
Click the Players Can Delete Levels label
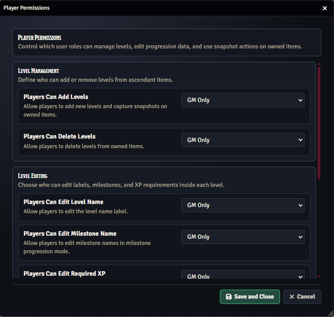click(x=59, y=137)
